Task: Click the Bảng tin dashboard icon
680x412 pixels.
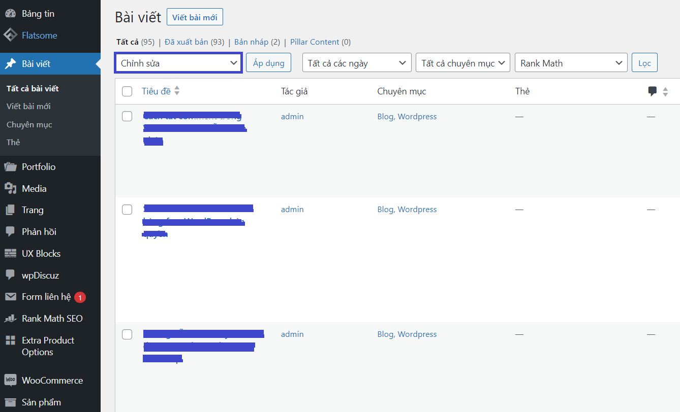Action: point(10,14)
